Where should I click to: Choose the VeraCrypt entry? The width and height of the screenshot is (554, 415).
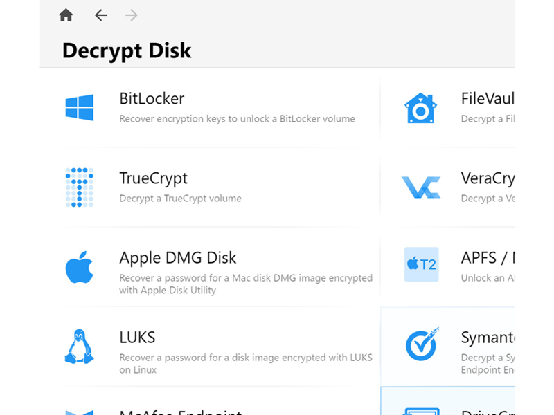point(447,187)
